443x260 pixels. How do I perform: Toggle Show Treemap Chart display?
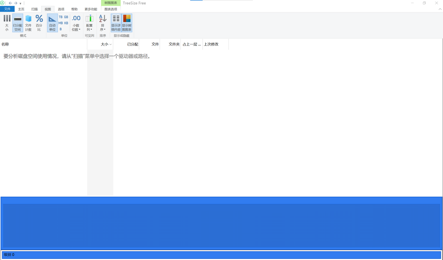[127, 22]
